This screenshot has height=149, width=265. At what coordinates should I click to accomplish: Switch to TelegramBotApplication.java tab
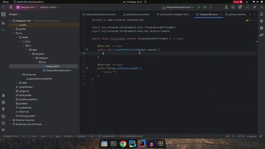click(x=99, y=14)
